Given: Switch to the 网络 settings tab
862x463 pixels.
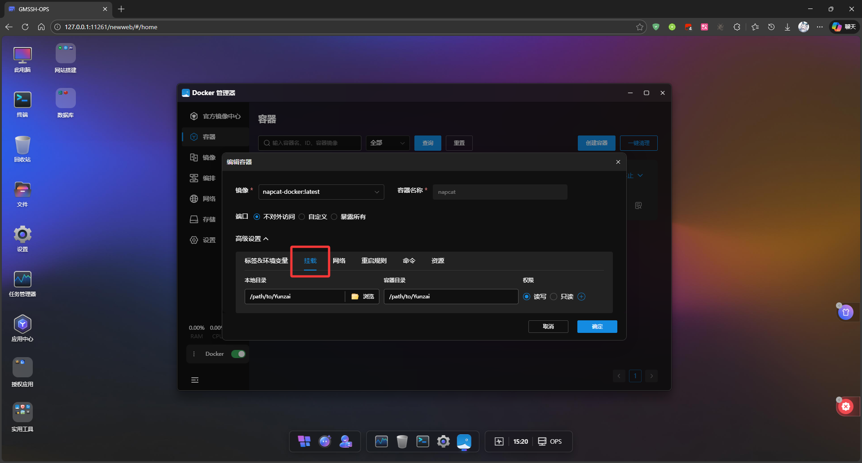Looking at the screenshot, I should [x=339, y=261].
